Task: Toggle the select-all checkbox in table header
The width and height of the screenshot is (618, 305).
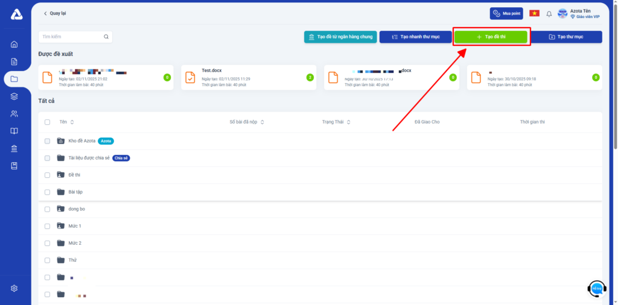Action: (x=48, y=122)
